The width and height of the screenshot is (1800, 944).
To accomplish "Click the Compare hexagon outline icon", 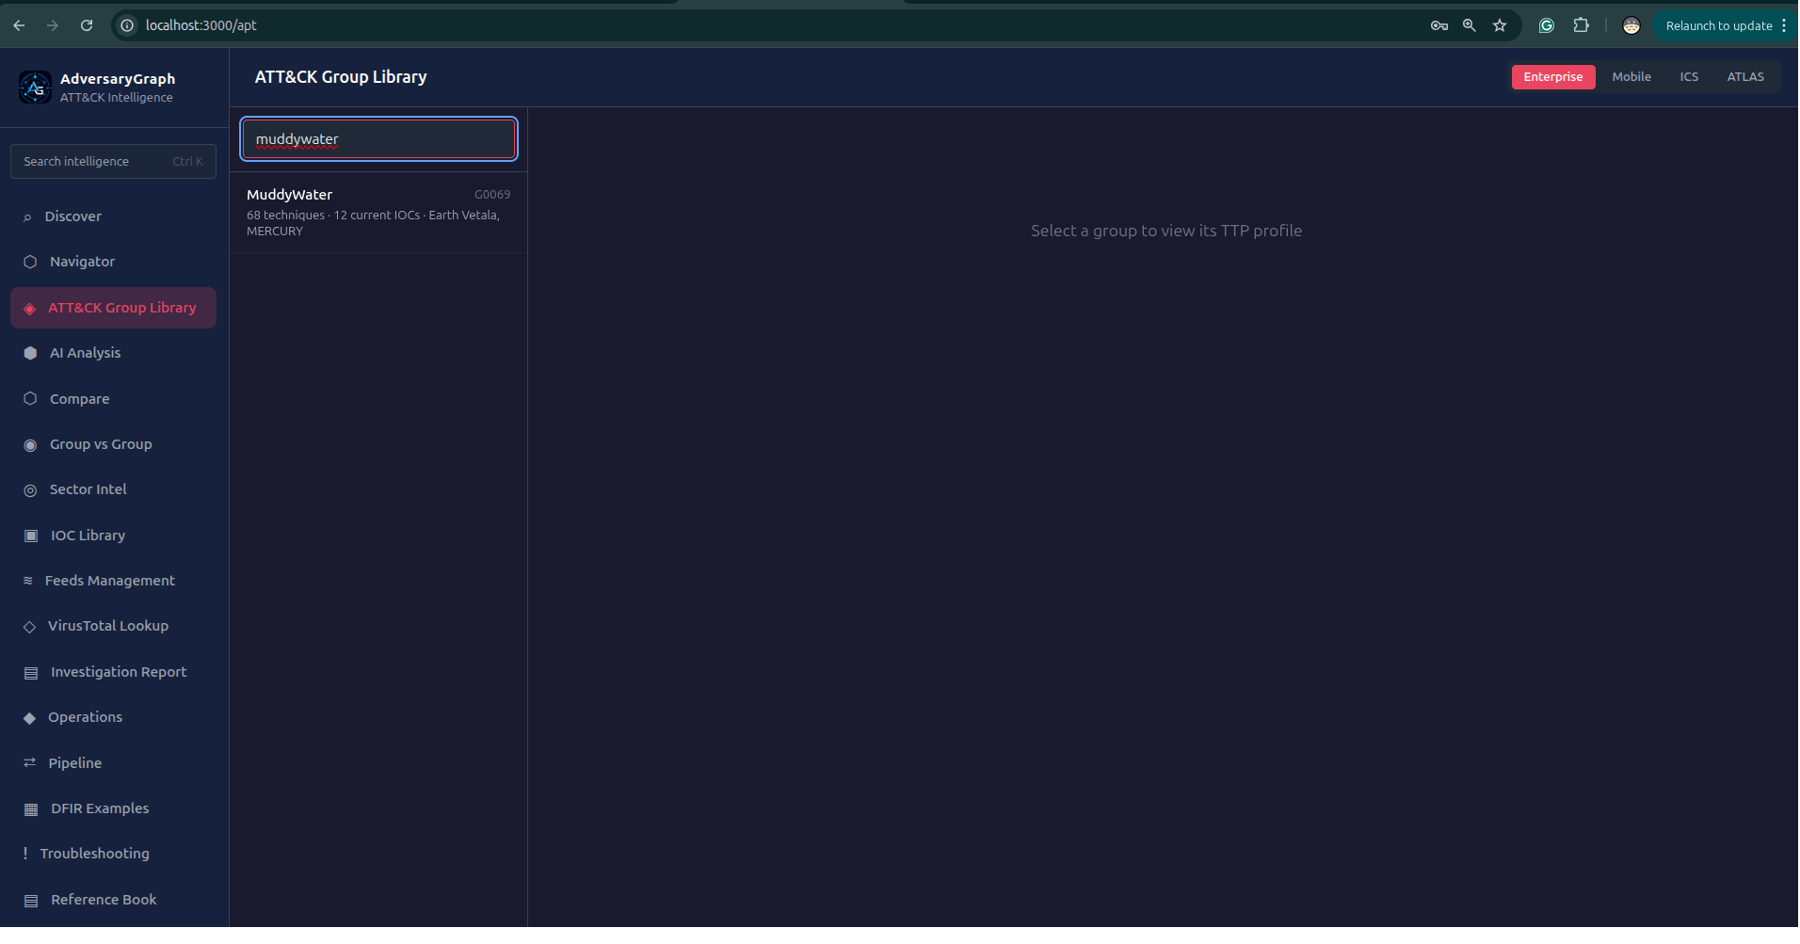I will pos(30,399).
